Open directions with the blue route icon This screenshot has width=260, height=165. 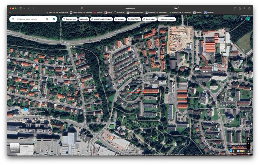click(54, 19)
